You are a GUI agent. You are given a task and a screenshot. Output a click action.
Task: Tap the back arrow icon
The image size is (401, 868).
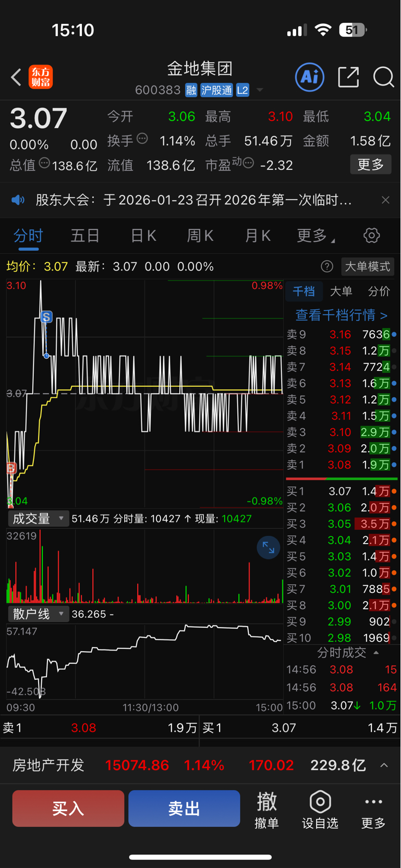point(16,78)
